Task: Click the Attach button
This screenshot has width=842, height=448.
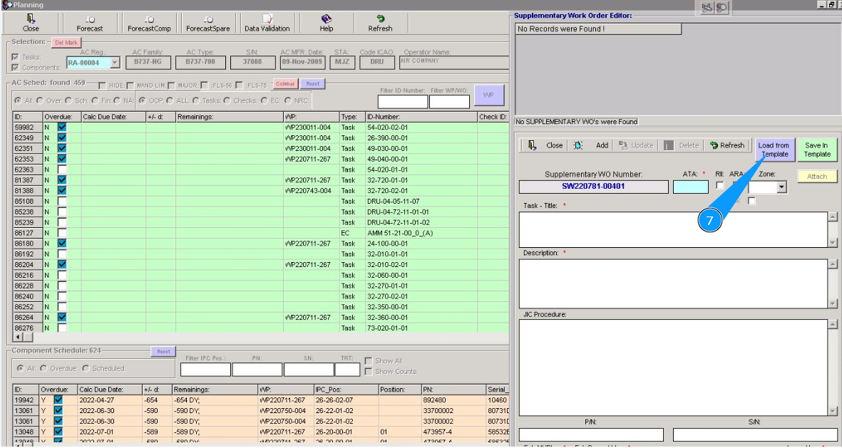Action: [817, 177]
